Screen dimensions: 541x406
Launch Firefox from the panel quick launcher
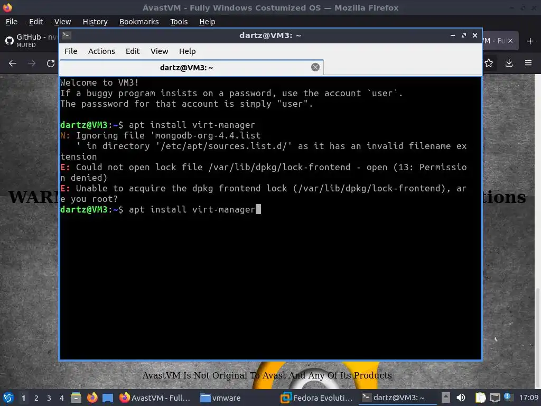[x=92, y=398]
